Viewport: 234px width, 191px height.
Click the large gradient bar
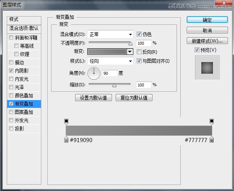pyautogui.click(x=139, y=130)
